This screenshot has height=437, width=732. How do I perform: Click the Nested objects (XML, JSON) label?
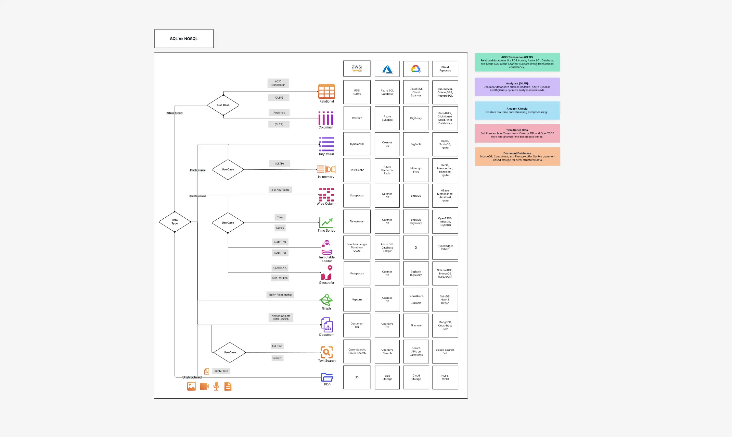(281, 317)
